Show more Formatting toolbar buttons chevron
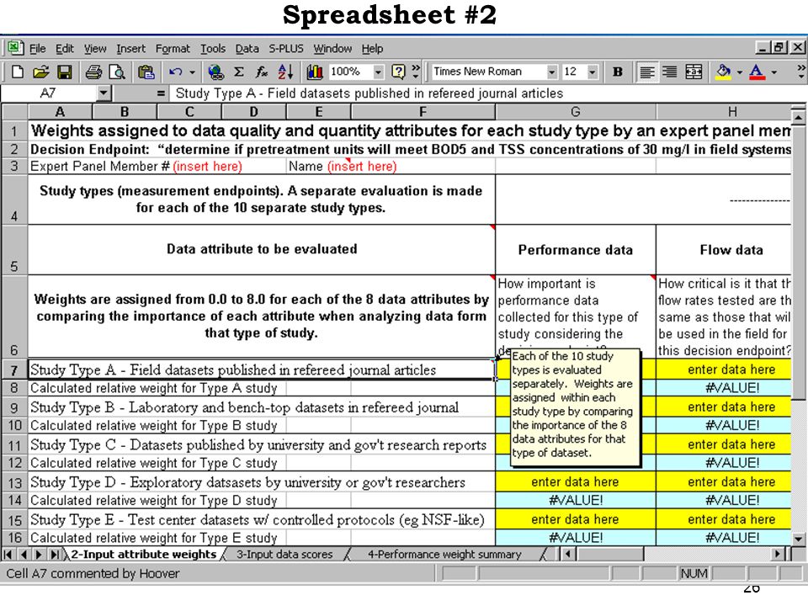Image resolution: width=808 pixels, height=606 pixels. pyautogui.click(x=800, y=72)
